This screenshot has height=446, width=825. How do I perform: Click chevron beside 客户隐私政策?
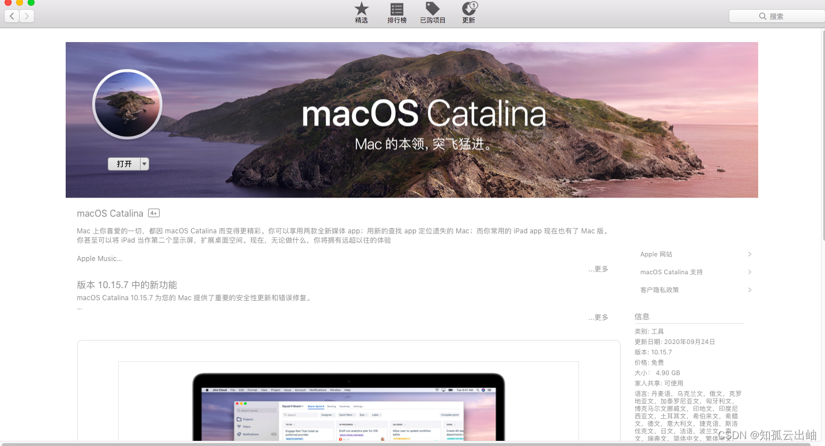(x=750, y=290)
